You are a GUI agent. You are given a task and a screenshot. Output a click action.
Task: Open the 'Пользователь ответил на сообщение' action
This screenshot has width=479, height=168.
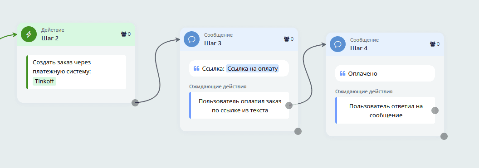point(385,110)
